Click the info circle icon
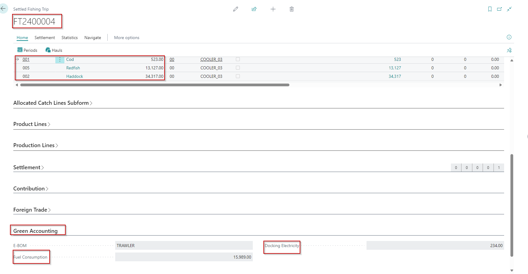 509,37
